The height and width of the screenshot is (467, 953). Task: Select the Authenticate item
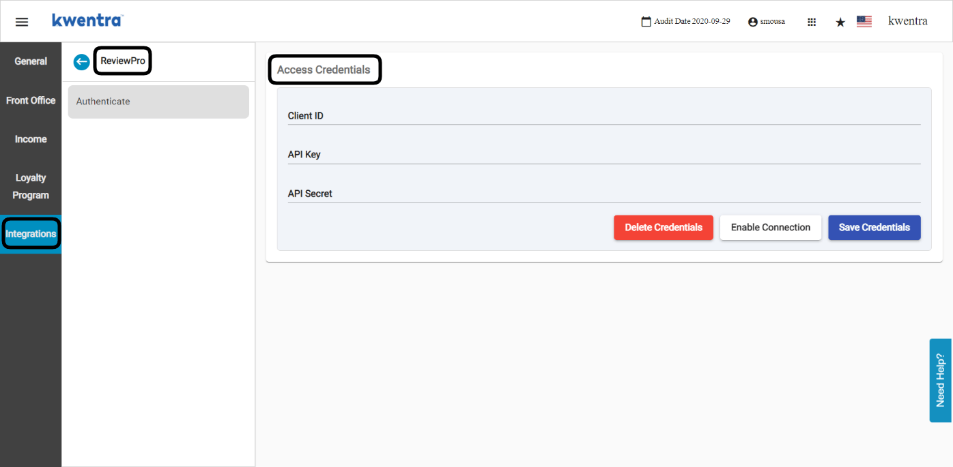coord(158,102)
